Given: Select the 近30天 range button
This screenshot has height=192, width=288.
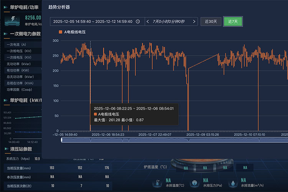Looking at the screenshot, I should [x=210, y=22].
